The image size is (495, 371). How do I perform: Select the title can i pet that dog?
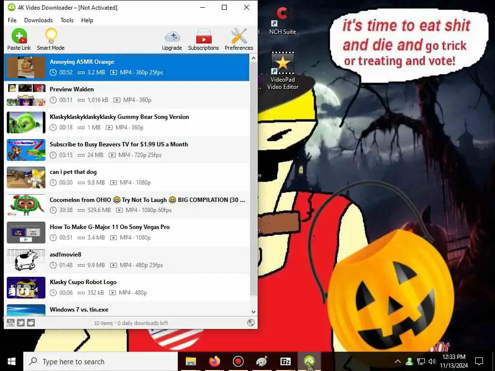pos(73,172)
